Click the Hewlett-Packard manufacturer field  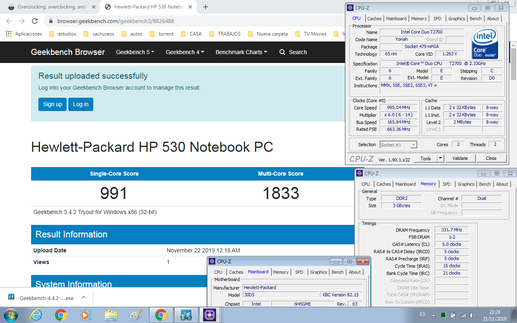(x=303, y=287)
